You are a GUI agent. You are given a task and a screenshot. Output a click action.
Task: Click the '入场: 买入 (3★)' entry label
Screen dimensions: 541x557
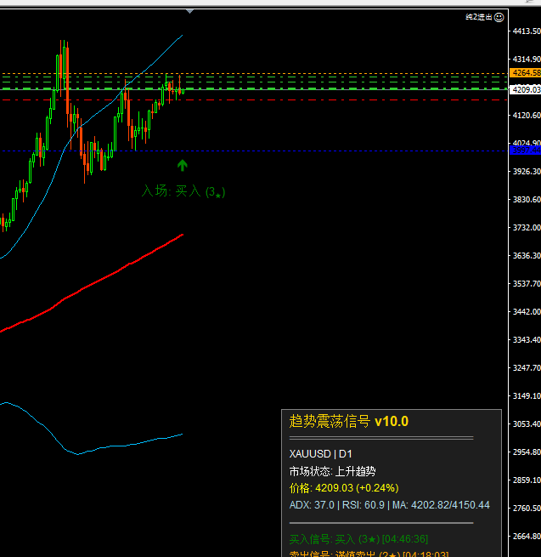point(183,191)
